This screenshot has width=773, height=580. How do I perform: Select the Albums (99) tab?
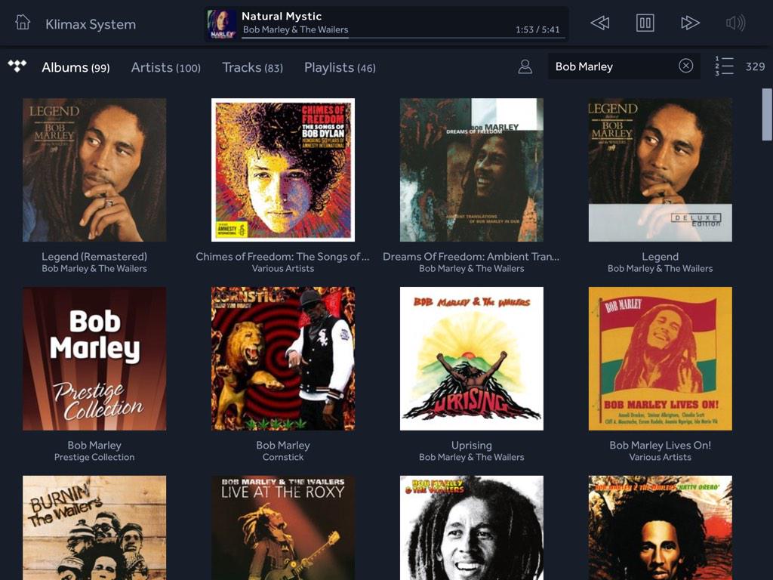[75, 67]
